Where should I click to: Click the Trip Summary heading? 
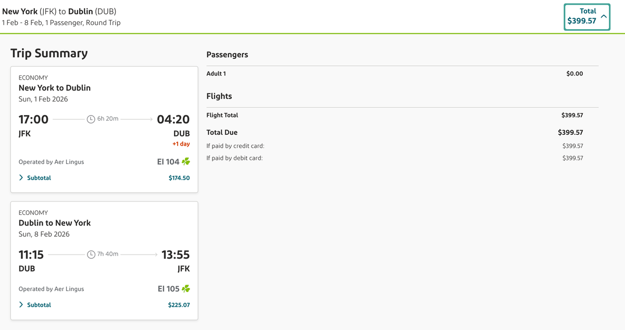pos(49,53)
